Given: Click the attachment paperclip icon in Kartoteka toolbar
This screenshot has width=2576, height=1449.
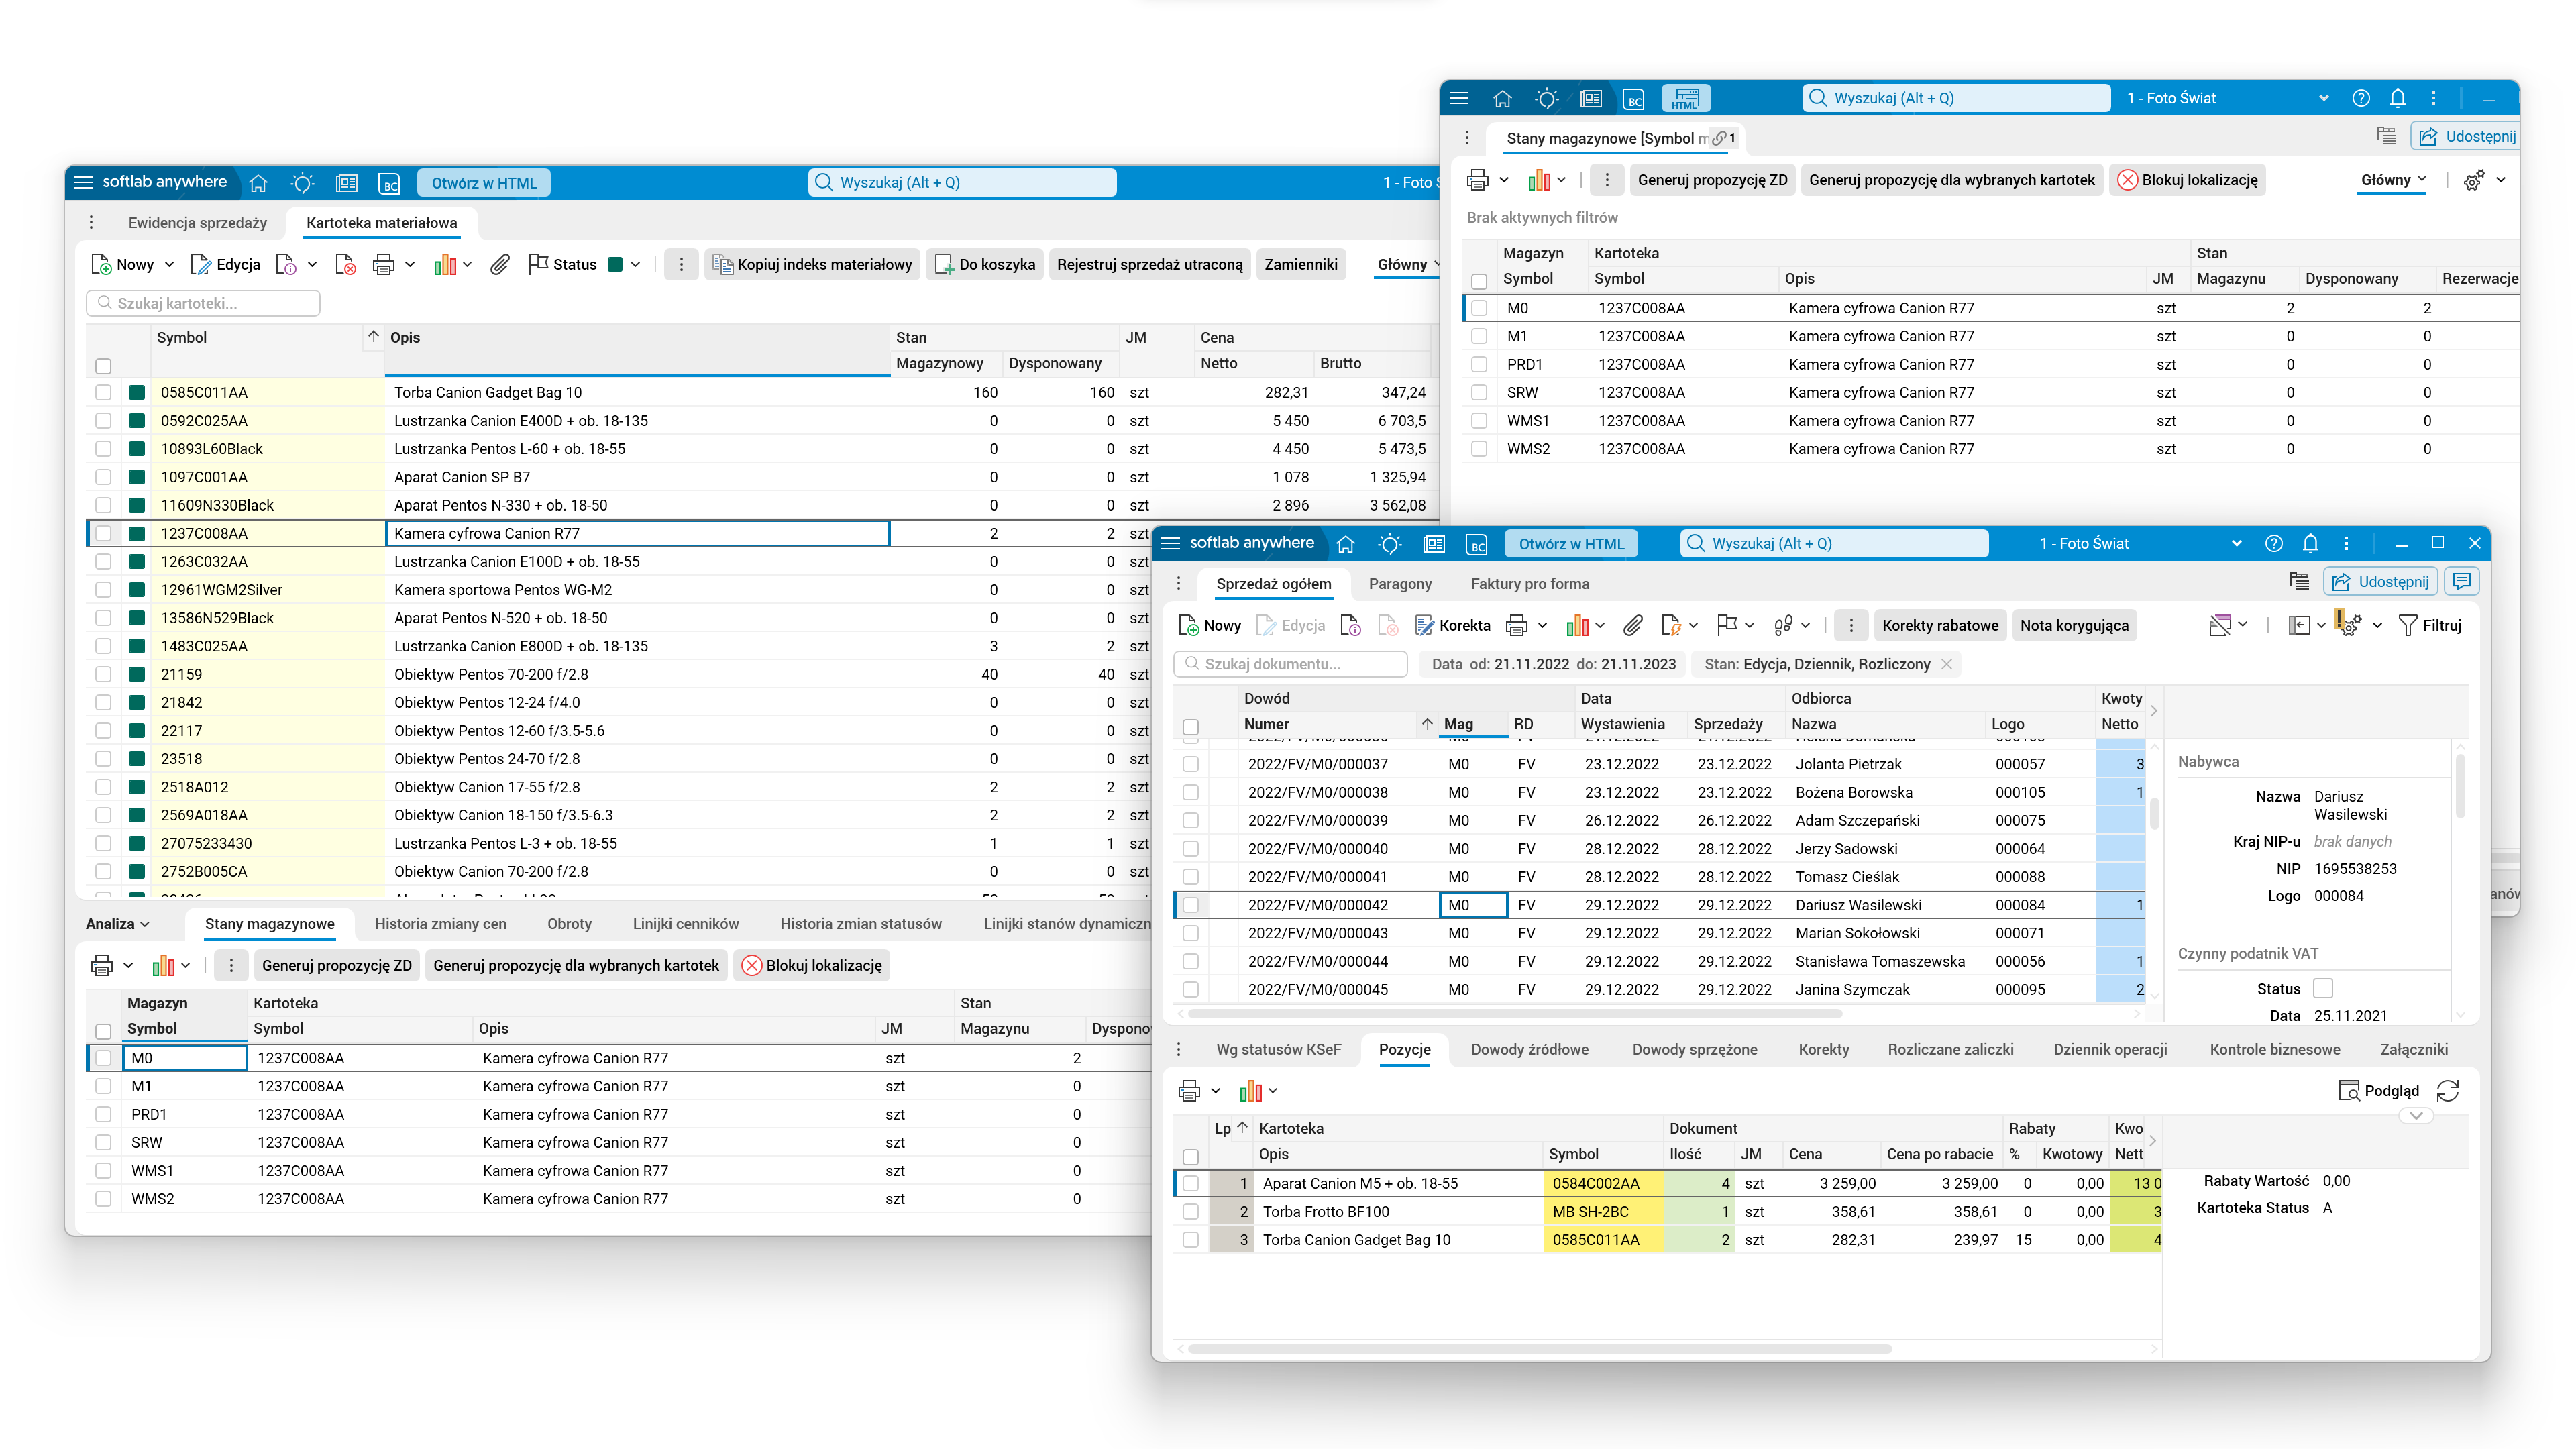Looking at the screenshot, I should (x=500, y=264).
